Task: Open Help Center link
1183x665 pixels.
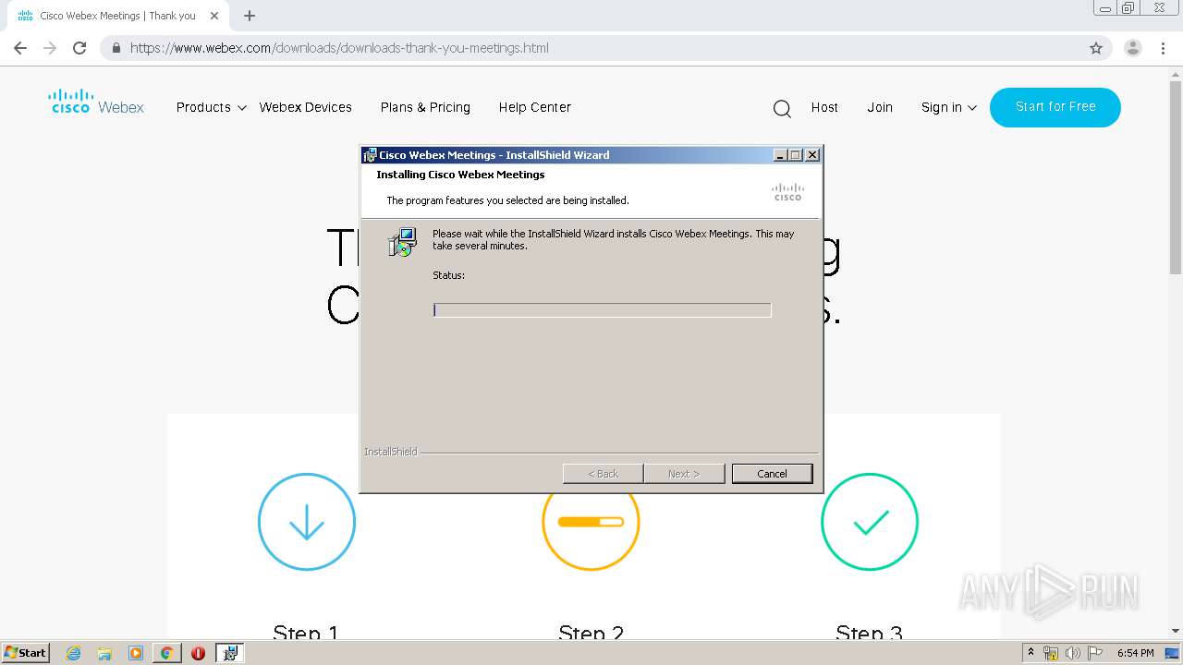Action: coord(535,107)
